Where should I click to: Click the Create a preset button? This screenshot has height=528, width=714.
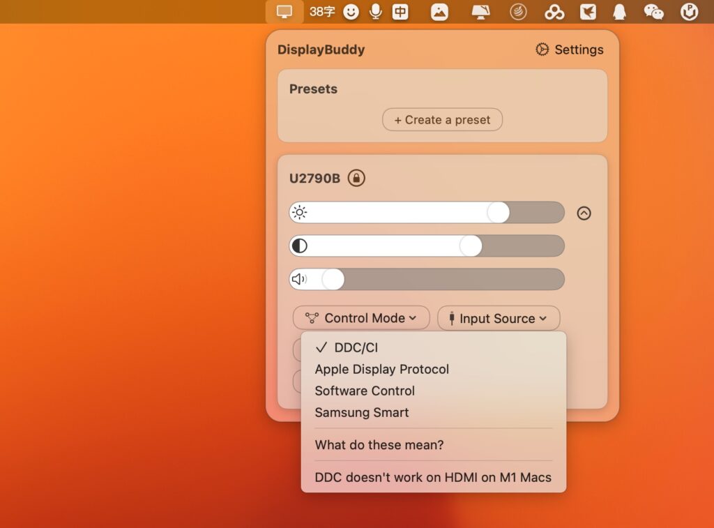[441, 119]
